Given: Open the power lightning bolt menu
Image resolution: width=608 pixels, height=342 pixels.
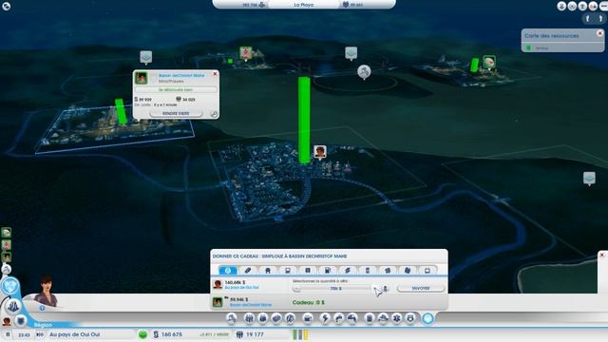Looking at the screenshot, I should tap(325, 319).
